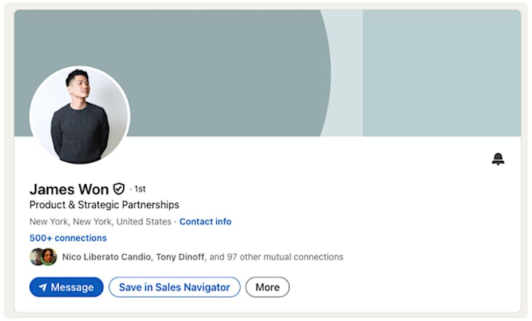The width and height of the screenshot is (532, 321).
Task: Click the notification bell icon
Action: pyautogui.click(x=498, y=159)
